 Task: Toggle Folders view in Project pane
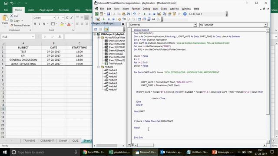[x=106, y=29]
